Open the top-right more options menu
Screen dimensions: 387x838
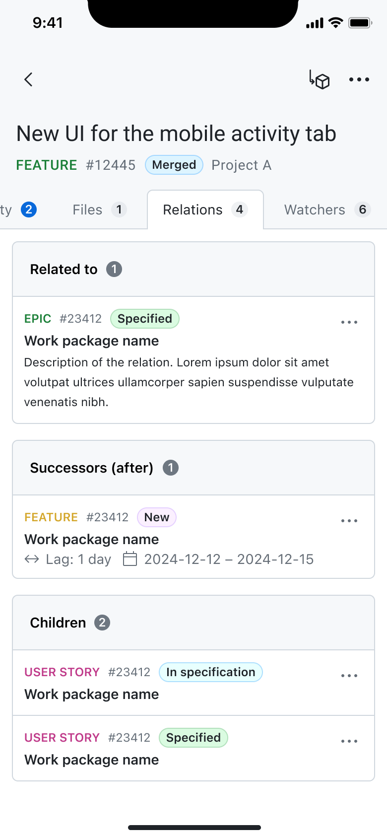pos(358,79)
